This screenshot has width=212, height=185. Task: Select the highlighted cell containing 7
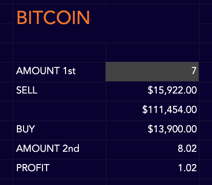152,72
